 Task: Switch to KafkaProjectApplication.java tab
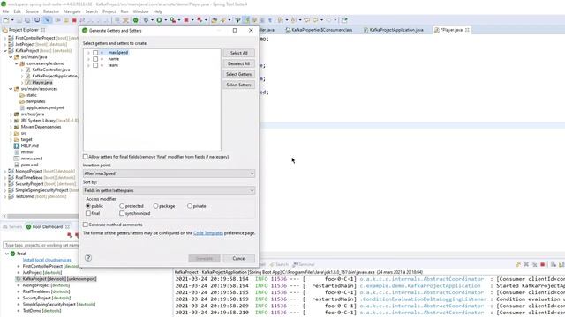tap(396, 30)
